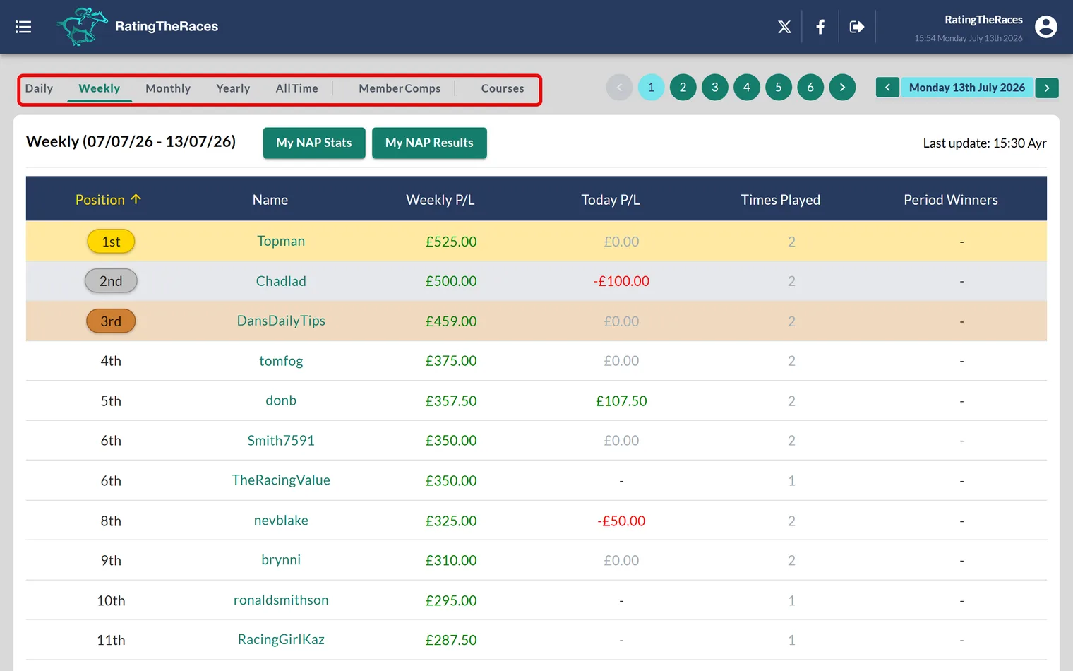Open donb's profile link
1073x671 pixels.
click(281, 400)
